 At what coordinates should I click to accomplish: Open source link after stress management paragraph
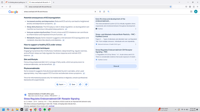coord(32,55)
